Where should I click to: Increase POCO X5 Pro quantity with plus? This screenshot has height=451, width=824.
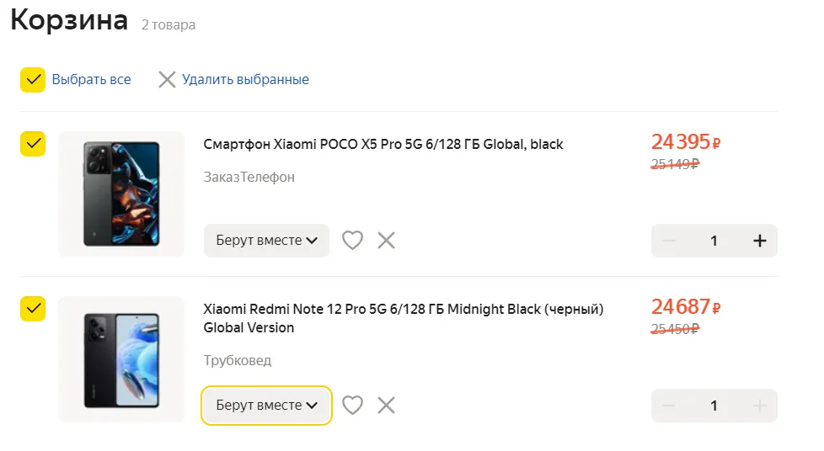[x=760, y=241]
